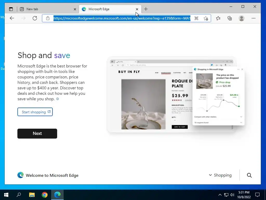Minimize the Edge window
This screenshot has width=266, height=200.
pyautogui.click(x=231, y=7)
